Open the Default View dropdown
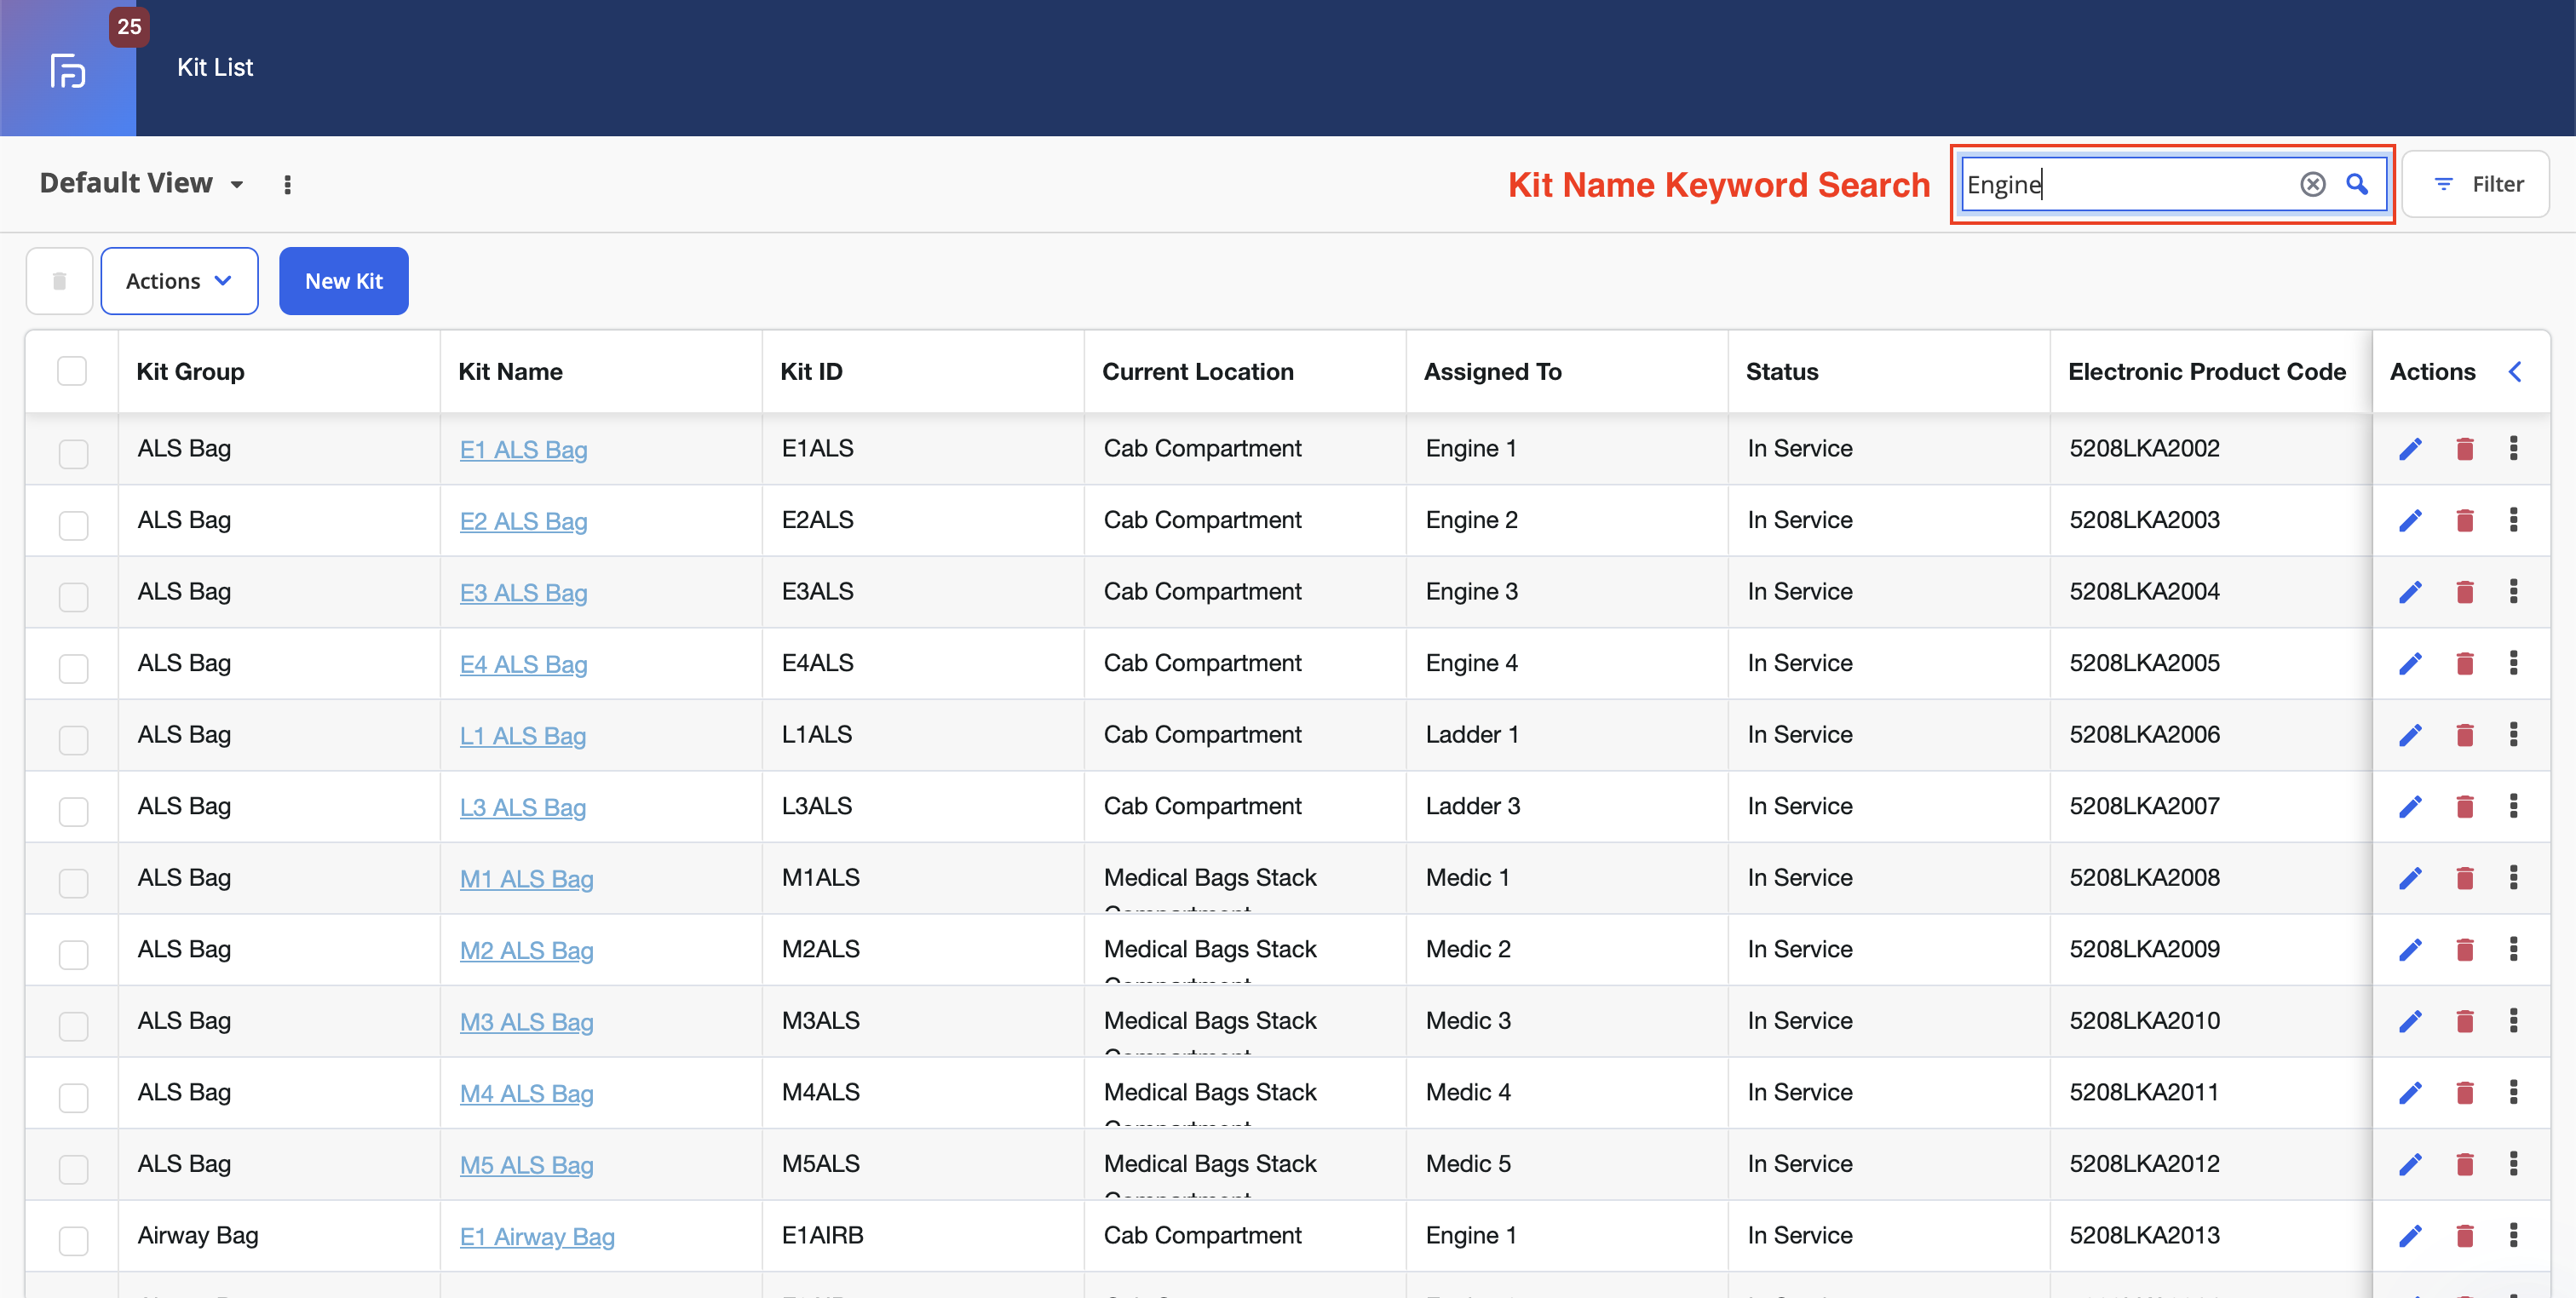The height and width of the screenshot is (1298, 2576). pos(141,184)
